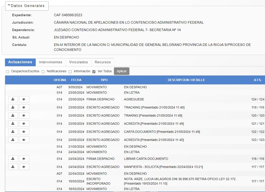Click the NOTA: ARZE, LUCIA MILAGROS description

coord(180,181)
